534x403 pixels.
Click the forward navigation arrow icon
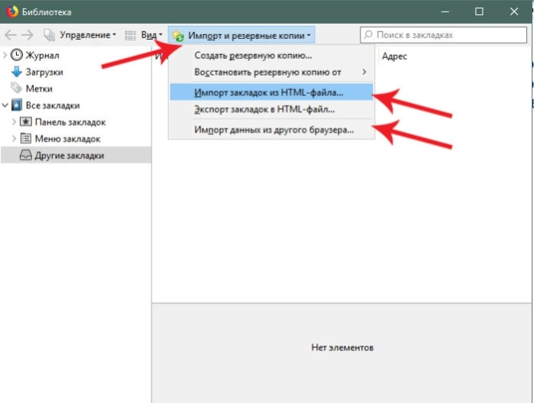tap(28, 34)
